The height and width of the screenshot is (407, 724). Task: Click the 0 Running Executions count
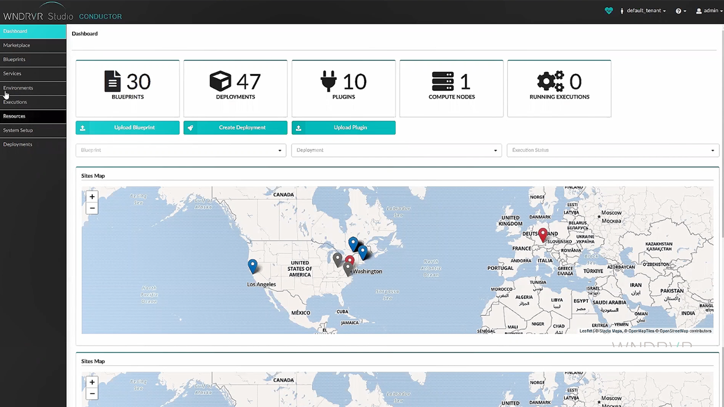(576, 82)
